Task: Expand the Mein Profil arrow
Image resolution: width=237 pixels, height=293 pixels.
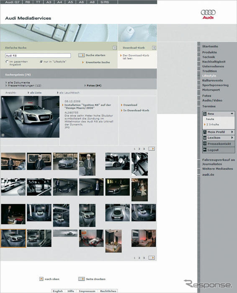Action: [x=232, y=132]
